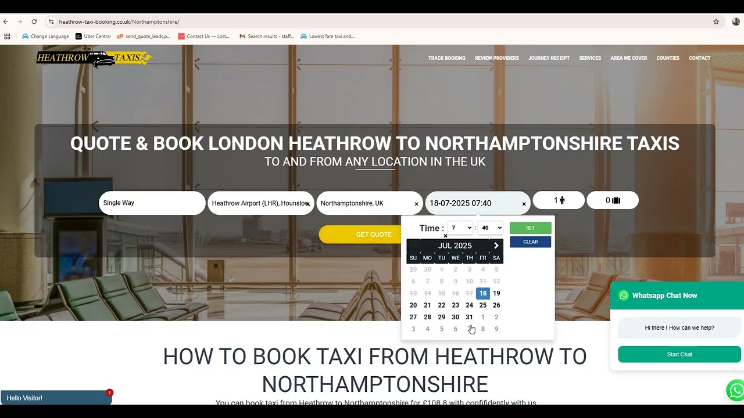Viewport: 744px width, 418px height.
Task: Select July 21 in the calendar
Action: [427, 305]
